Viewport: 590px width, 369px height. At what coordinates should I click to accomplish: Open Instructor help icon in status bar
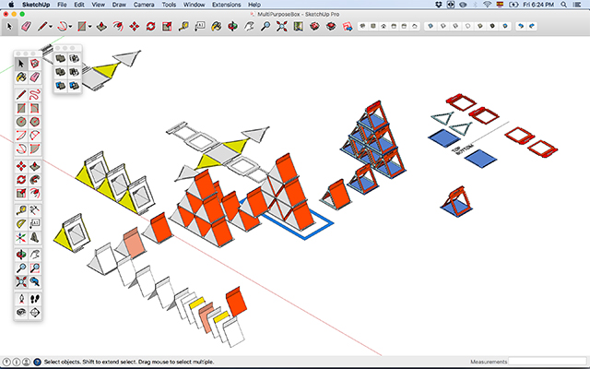(x=37, y=362)
